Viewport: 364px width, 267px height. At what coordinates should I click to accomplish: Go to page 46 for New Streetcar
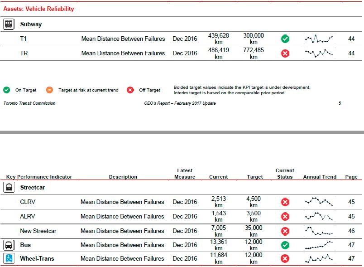(351, 231)
